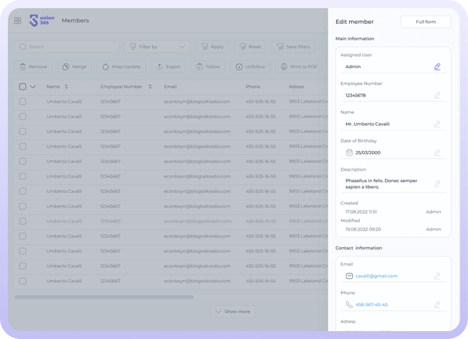Viewport: 468px width, 339px height.
Task: Sort by the Employee Number column arrows
Action: [x=150, y=87]
